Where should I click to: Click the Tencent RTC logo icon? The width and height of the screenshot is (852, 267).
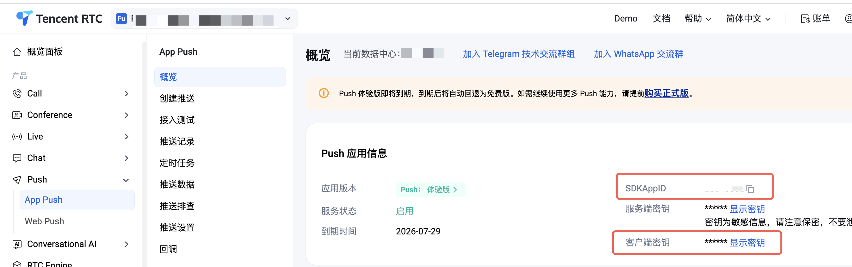pos(24,18)
